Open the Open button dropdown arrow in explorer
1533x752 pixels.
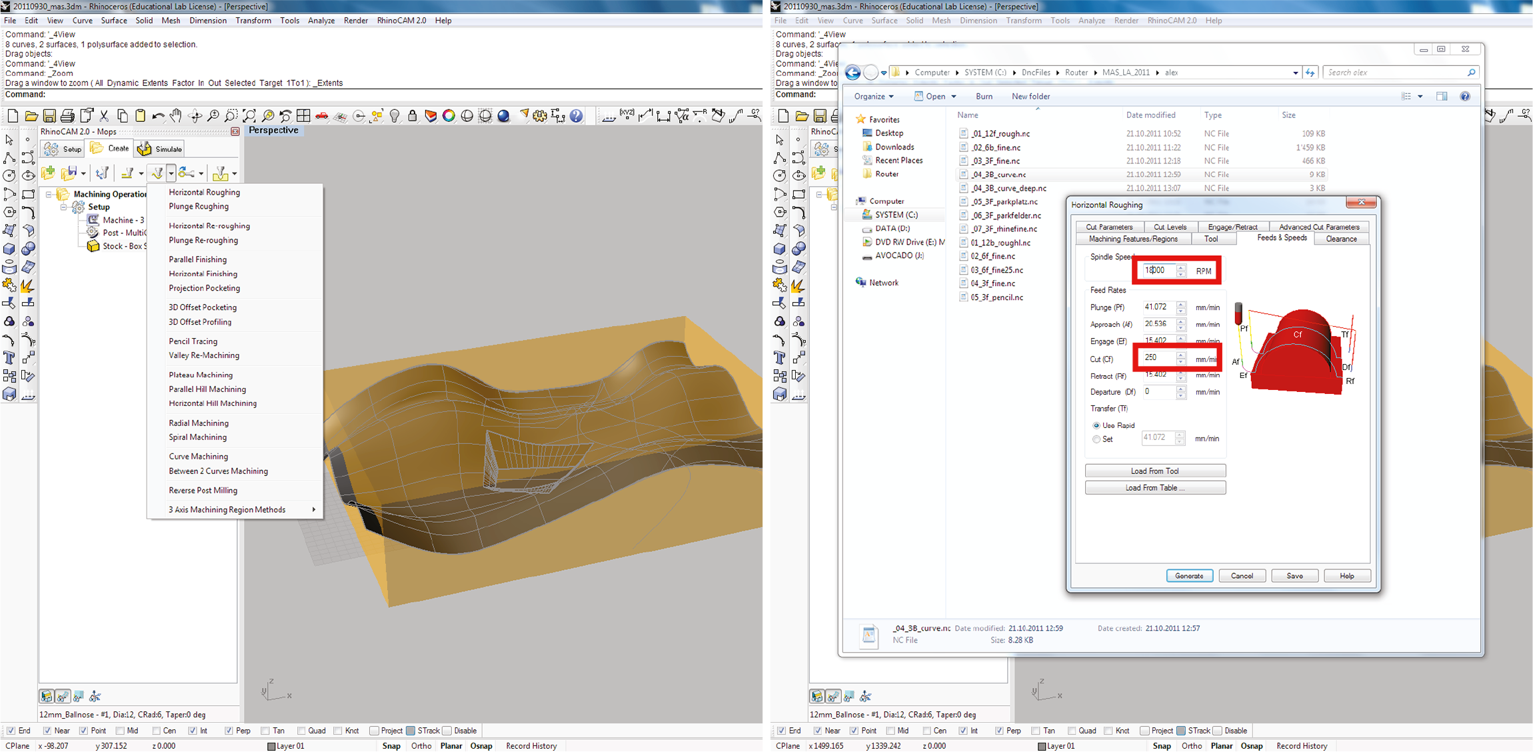coord(954,97)
